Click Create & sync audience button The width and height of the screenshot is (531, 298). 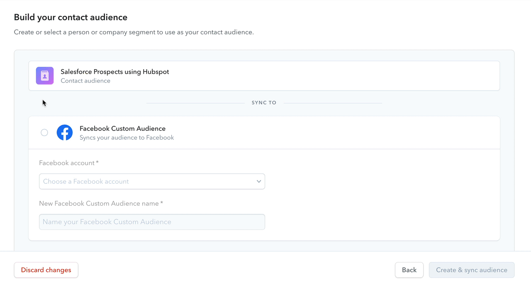click(472, 270)
